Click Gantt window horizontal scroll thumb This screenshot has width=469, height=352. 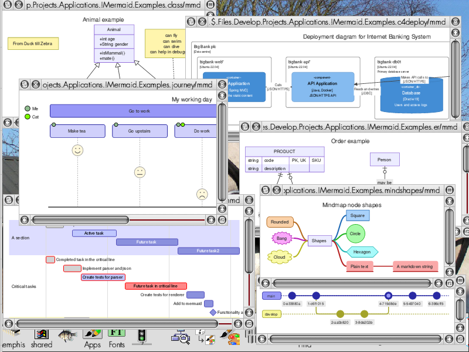[x=117, y=324]
